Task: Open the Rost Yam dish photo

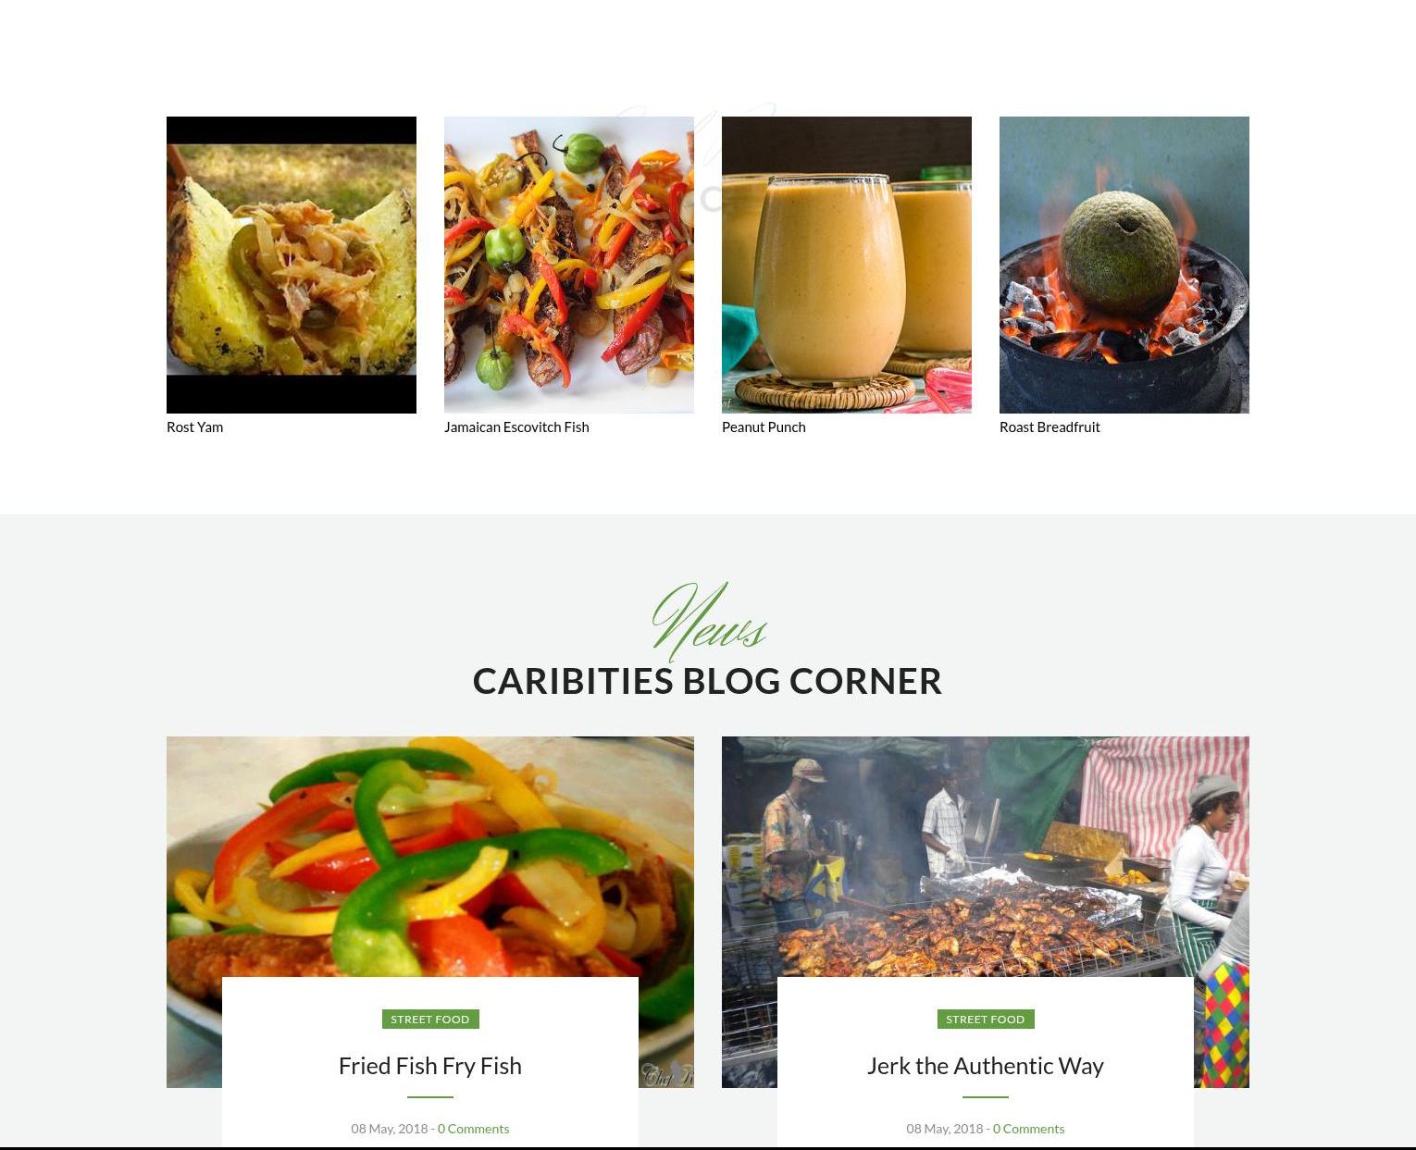Action: pos(292,265)
